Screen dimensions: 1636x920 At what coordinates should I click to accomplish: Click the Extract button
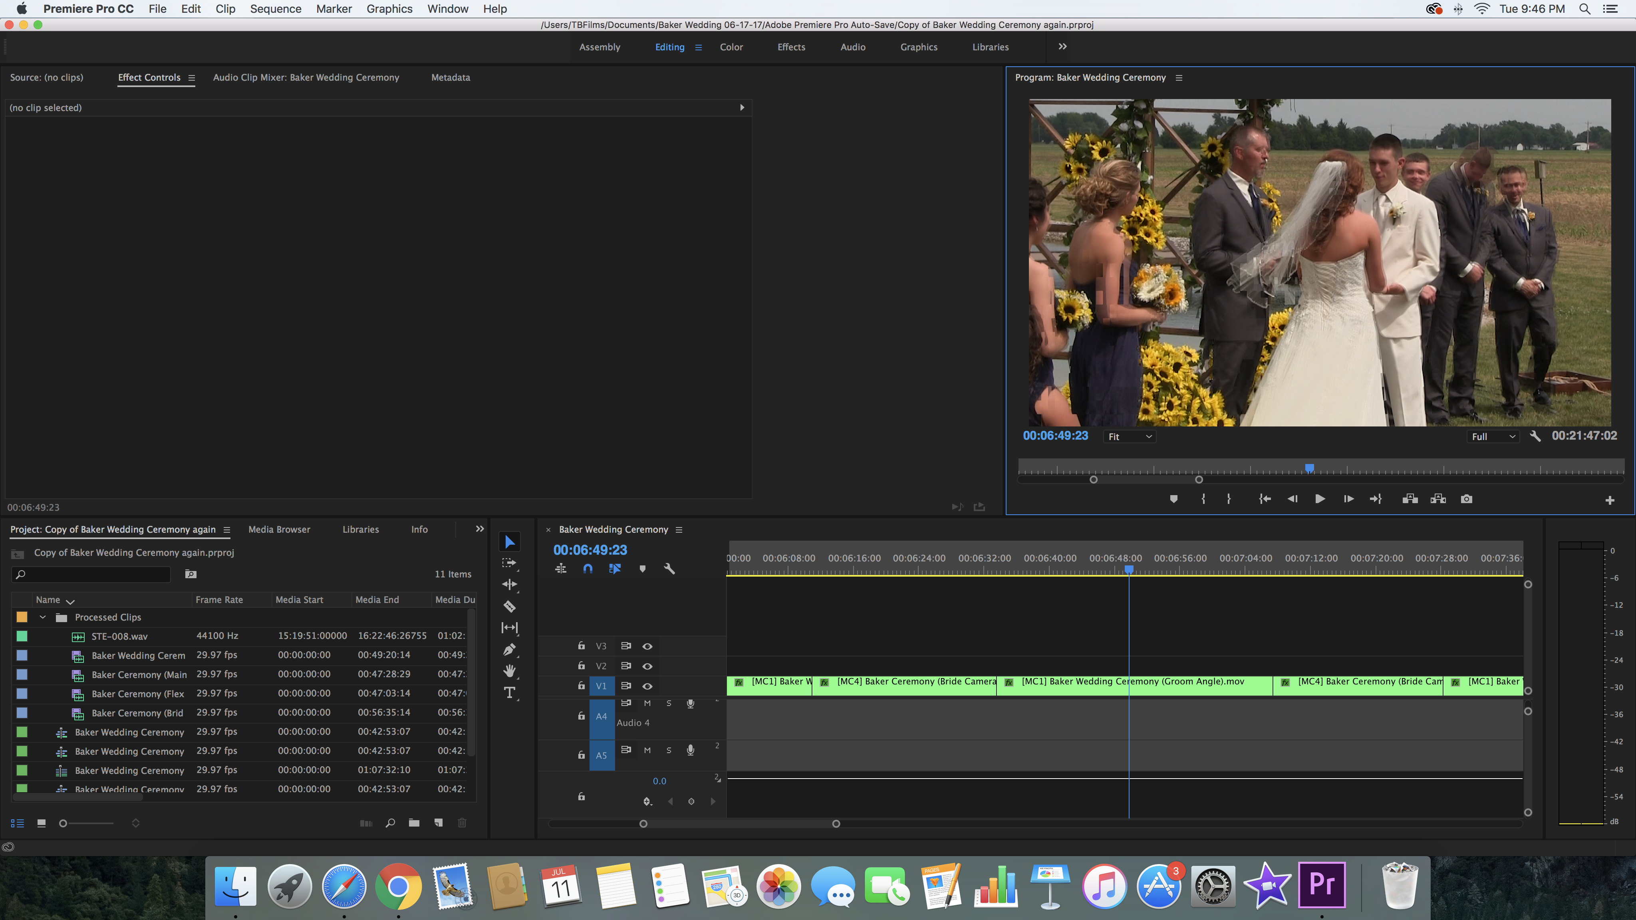click(x=1438, y=499)
